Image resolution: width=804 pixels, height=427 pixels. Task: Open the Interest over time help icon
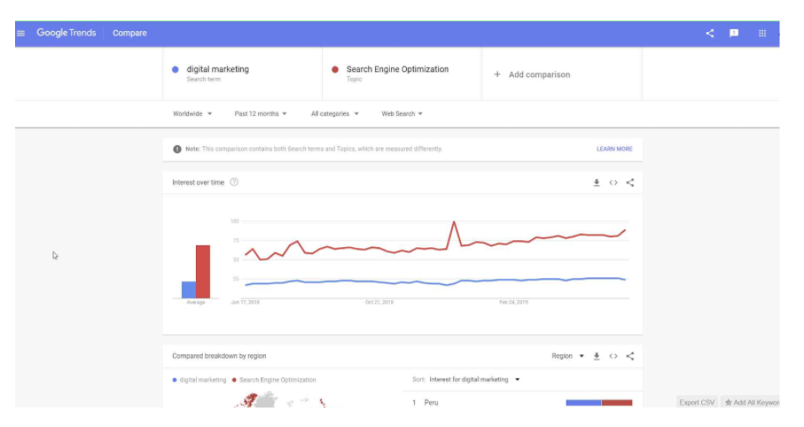234,182
